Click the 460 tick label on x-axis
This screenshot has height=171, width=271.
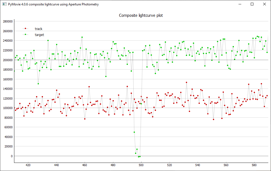(85, 165)
